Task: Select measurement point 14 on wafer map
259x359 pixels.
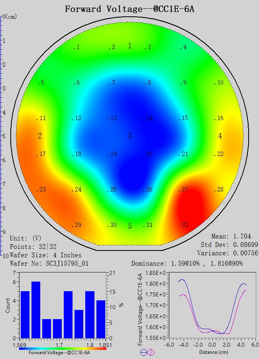Action: (149, 118)
